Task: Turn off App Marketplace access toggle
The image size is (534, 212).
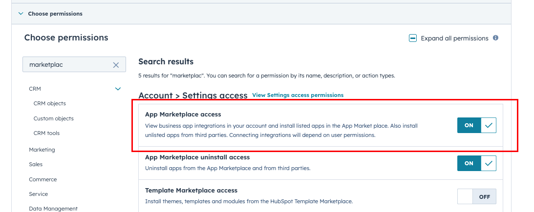Action: click(476, 125)
